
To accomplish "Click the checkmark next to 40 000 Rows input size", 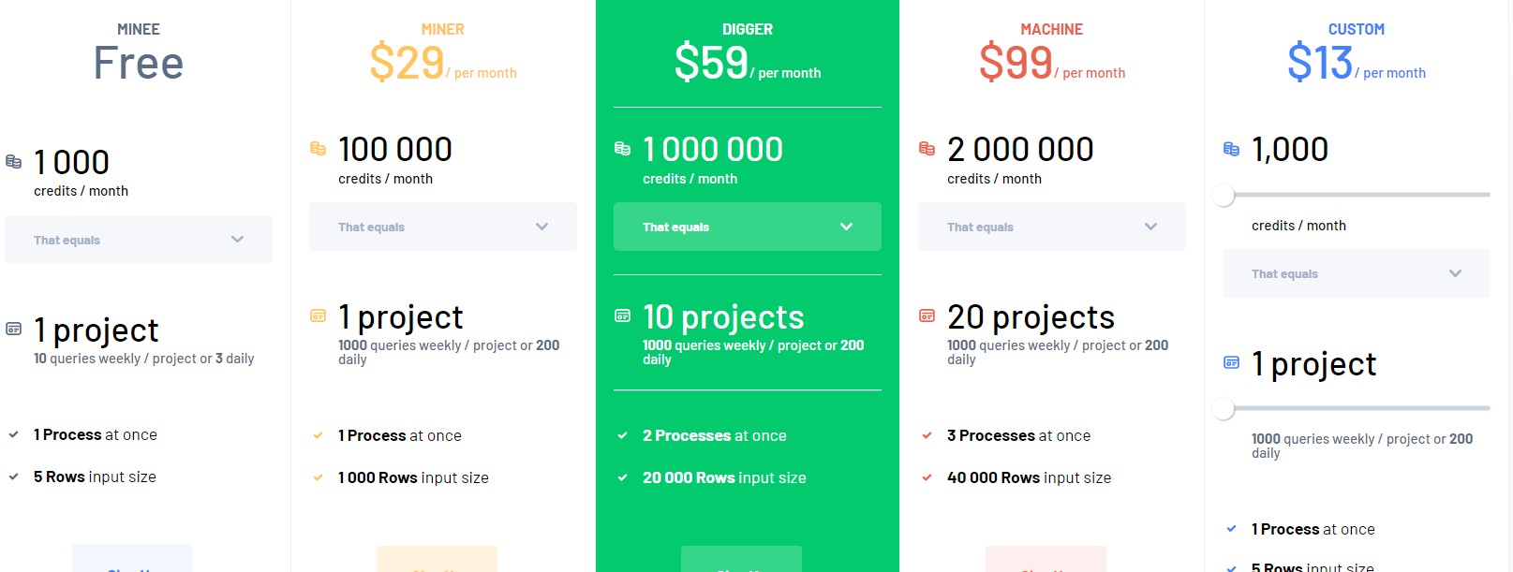I will pos(927,477).
